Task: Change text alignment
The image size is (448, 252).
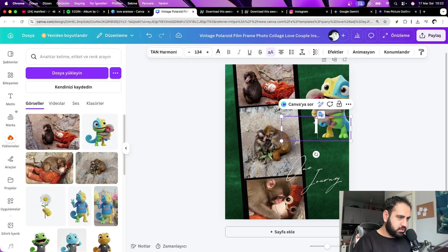Action: 281,52
